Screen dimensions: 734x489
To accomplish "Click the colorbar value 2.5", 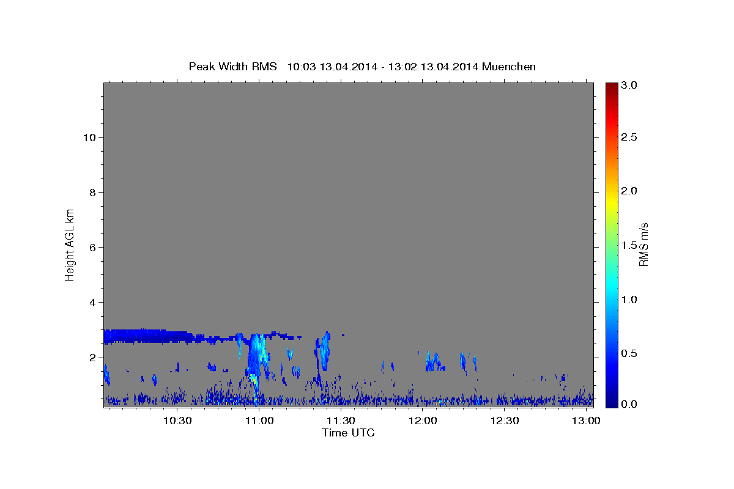I will coord(629,138).
